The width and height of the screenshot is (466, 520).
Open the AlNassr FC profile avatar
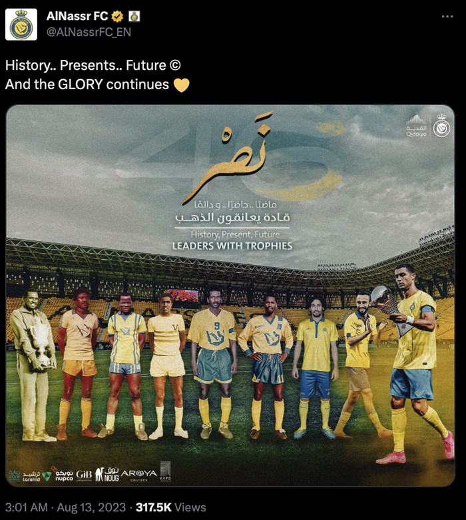click(x=21, y=25)
